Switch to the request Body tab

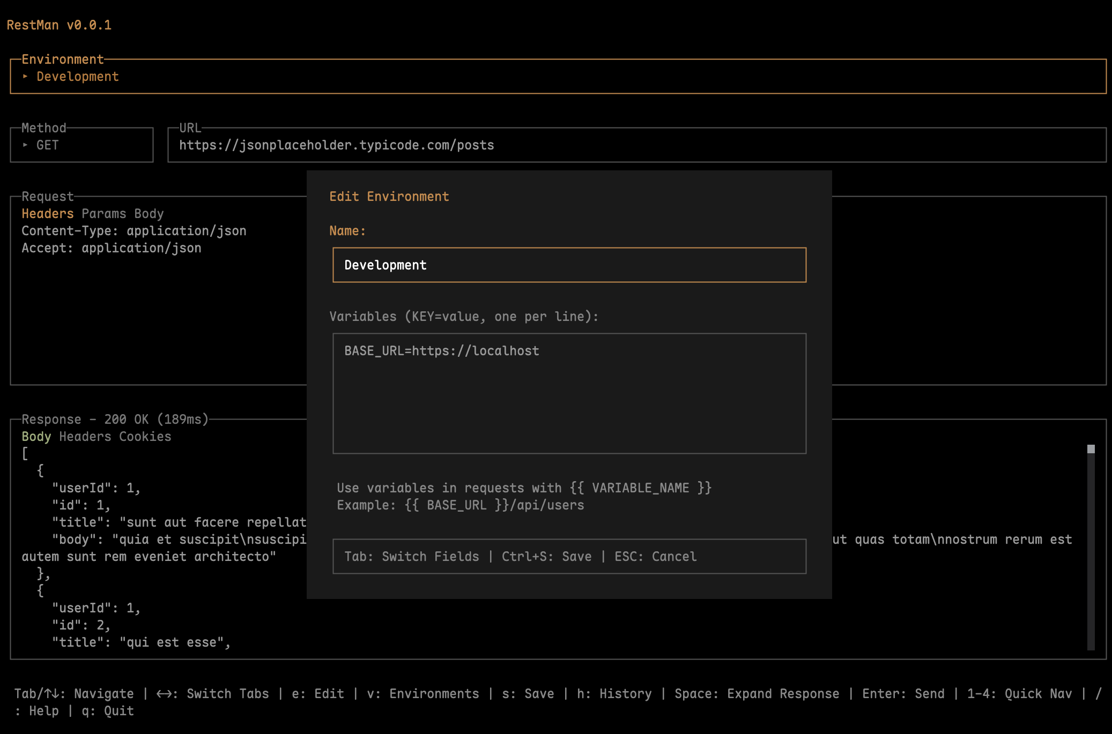(x=149, y=214)
